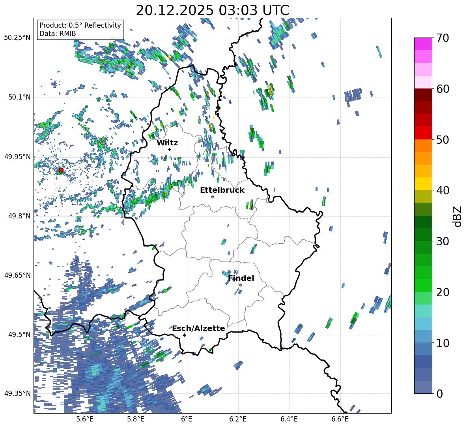Click the colorbar tick label 60
Image resolution: width=467 pixels, height=427 pixels.
[x=443, y=89]
